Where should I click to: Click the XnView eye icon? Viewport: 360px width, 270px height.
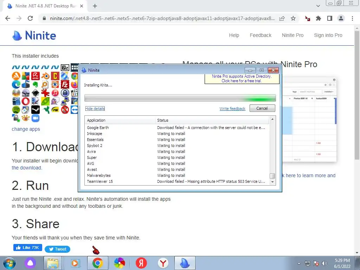(26, 118)
